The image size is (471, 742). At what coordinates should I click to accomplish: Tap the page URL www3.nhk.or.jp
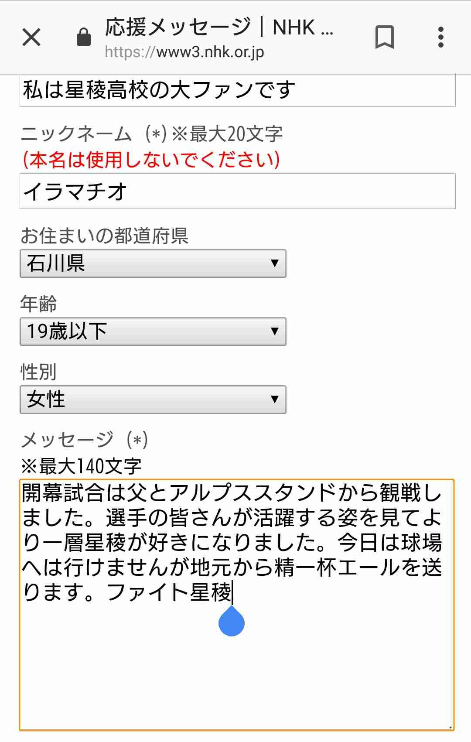point(184,52)
